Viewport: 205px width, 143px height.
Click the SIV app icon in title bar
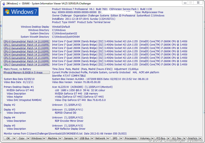[x=4, y=3]
